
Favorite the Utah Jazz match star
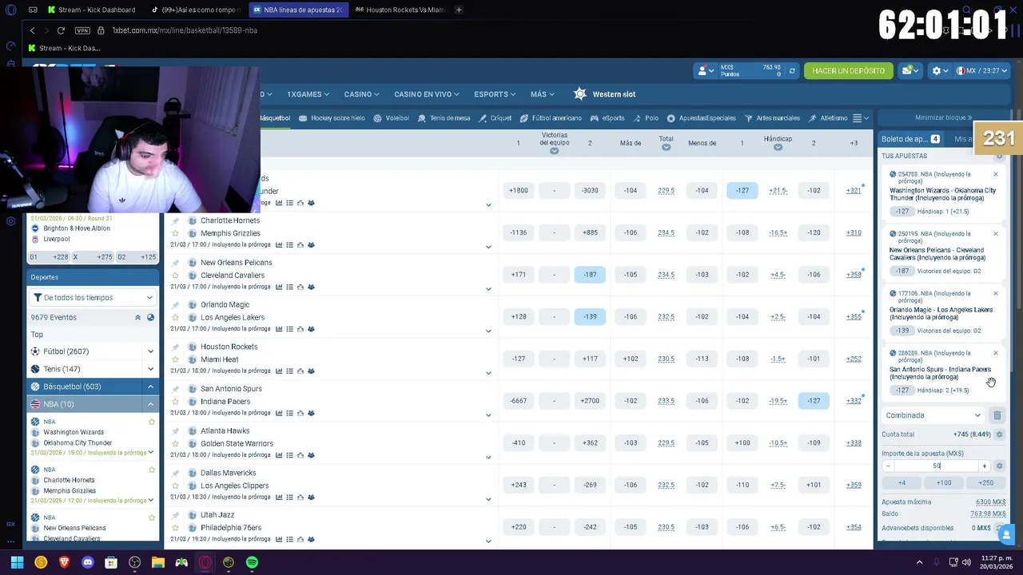click(x=175, y=527)
